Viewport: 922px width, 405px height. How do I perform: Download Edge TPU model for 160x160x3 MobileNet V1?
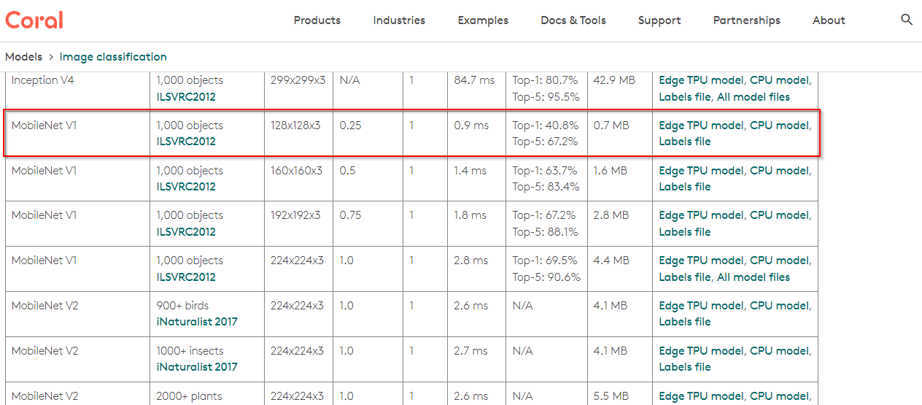(x=702, y=171)
